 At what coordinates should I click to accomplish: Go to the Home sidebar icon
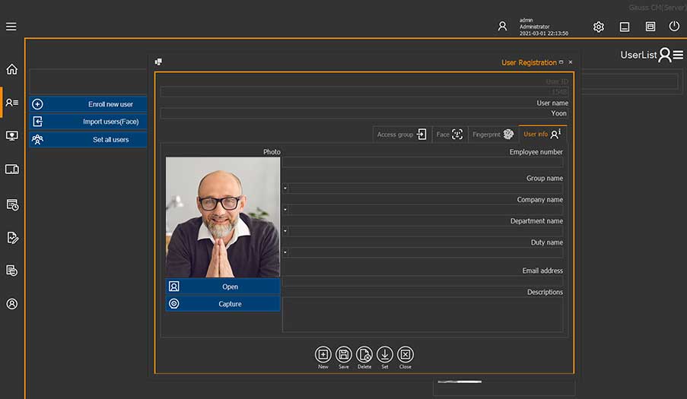12,69
